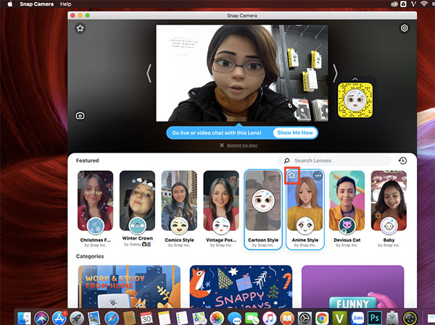Collapse the Snapcode panel chevron
The width and height of the screenshot is (435, 325).
(x=355, y=79)
